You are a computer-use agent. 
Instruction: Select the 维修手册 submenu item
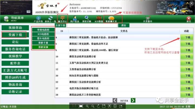click(x=43, y=43)
